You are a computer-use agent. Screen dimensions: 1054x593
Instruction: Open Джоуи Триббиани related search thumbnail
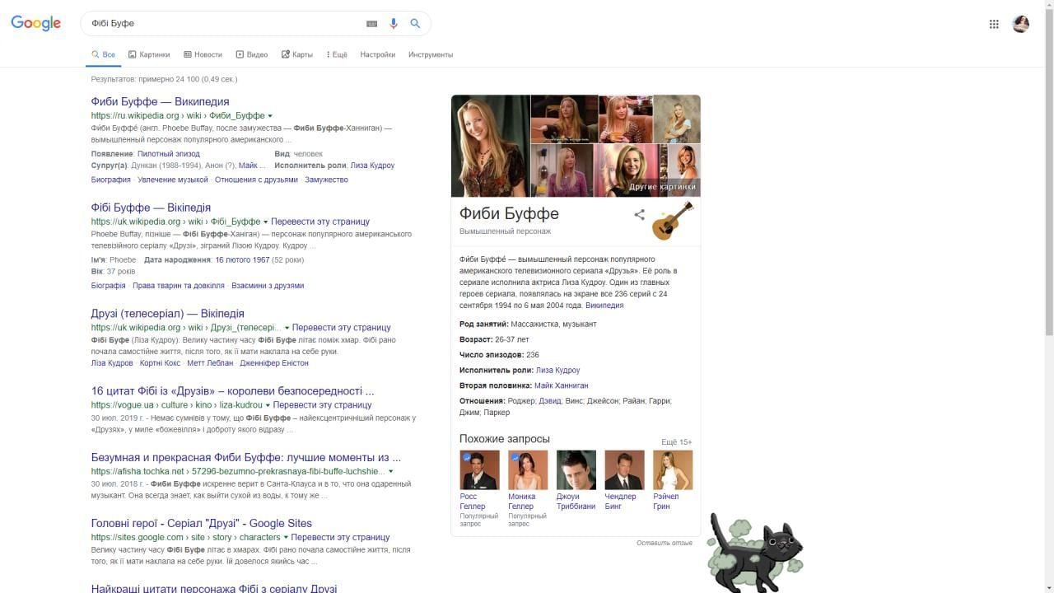[x=576, y=470]
